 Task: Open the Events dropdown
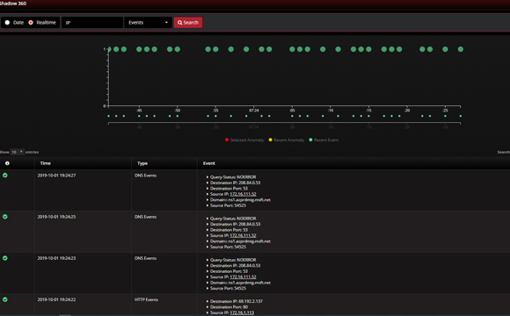click(148, 23)
